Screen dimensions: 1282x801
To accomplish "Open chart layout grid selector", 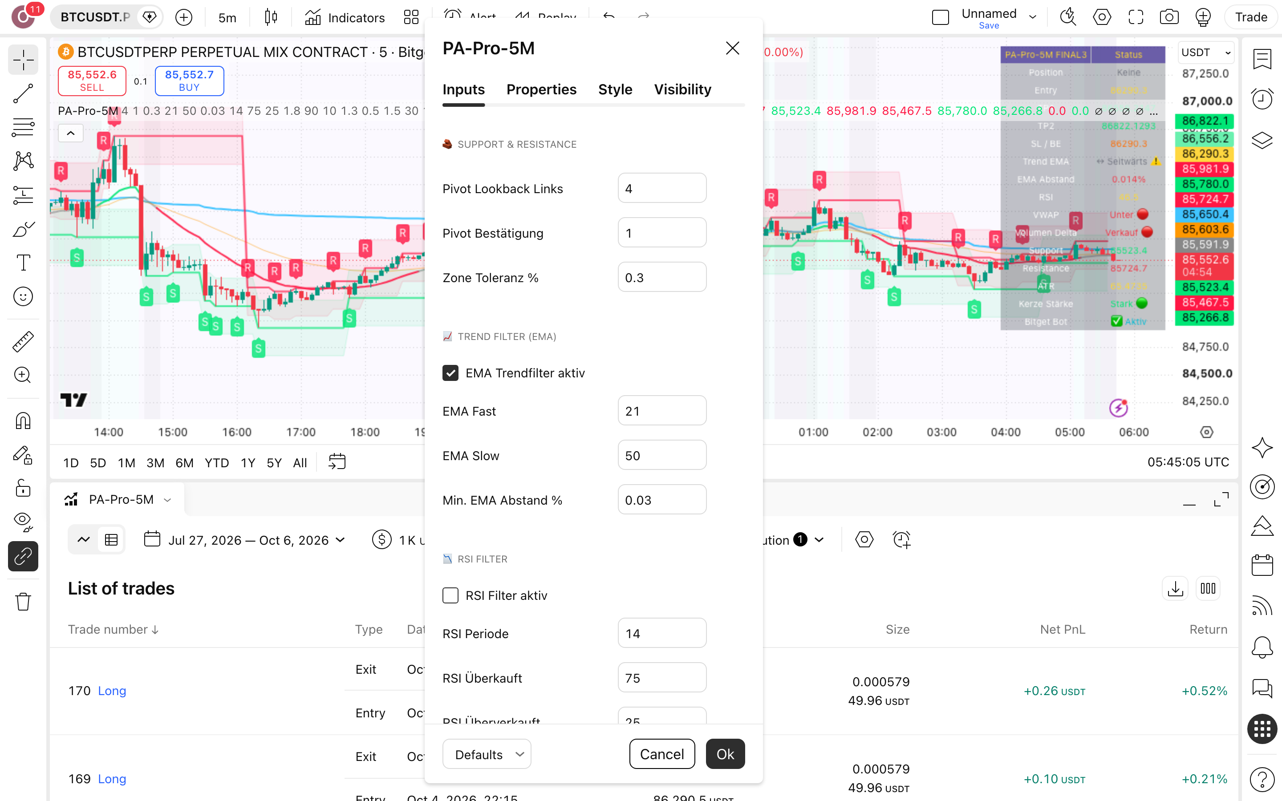I will pos(411,17).
